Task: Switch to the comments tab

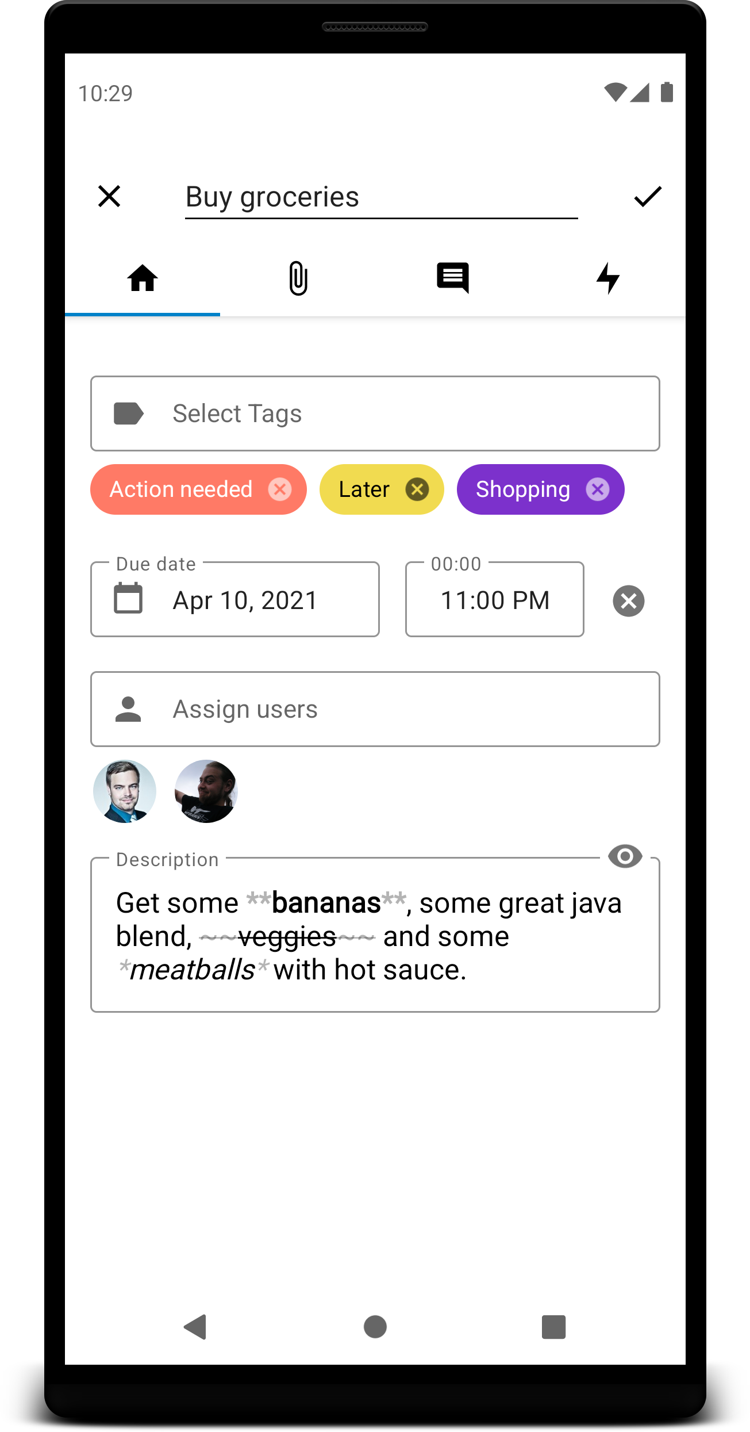Action: (x=453, y=278)
